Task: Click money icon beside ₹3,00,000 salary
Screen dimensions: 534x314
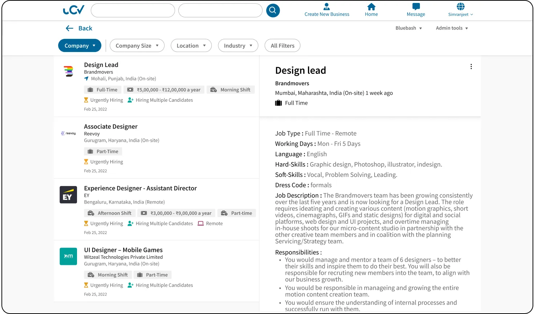Action: click(x=144, y=213)
